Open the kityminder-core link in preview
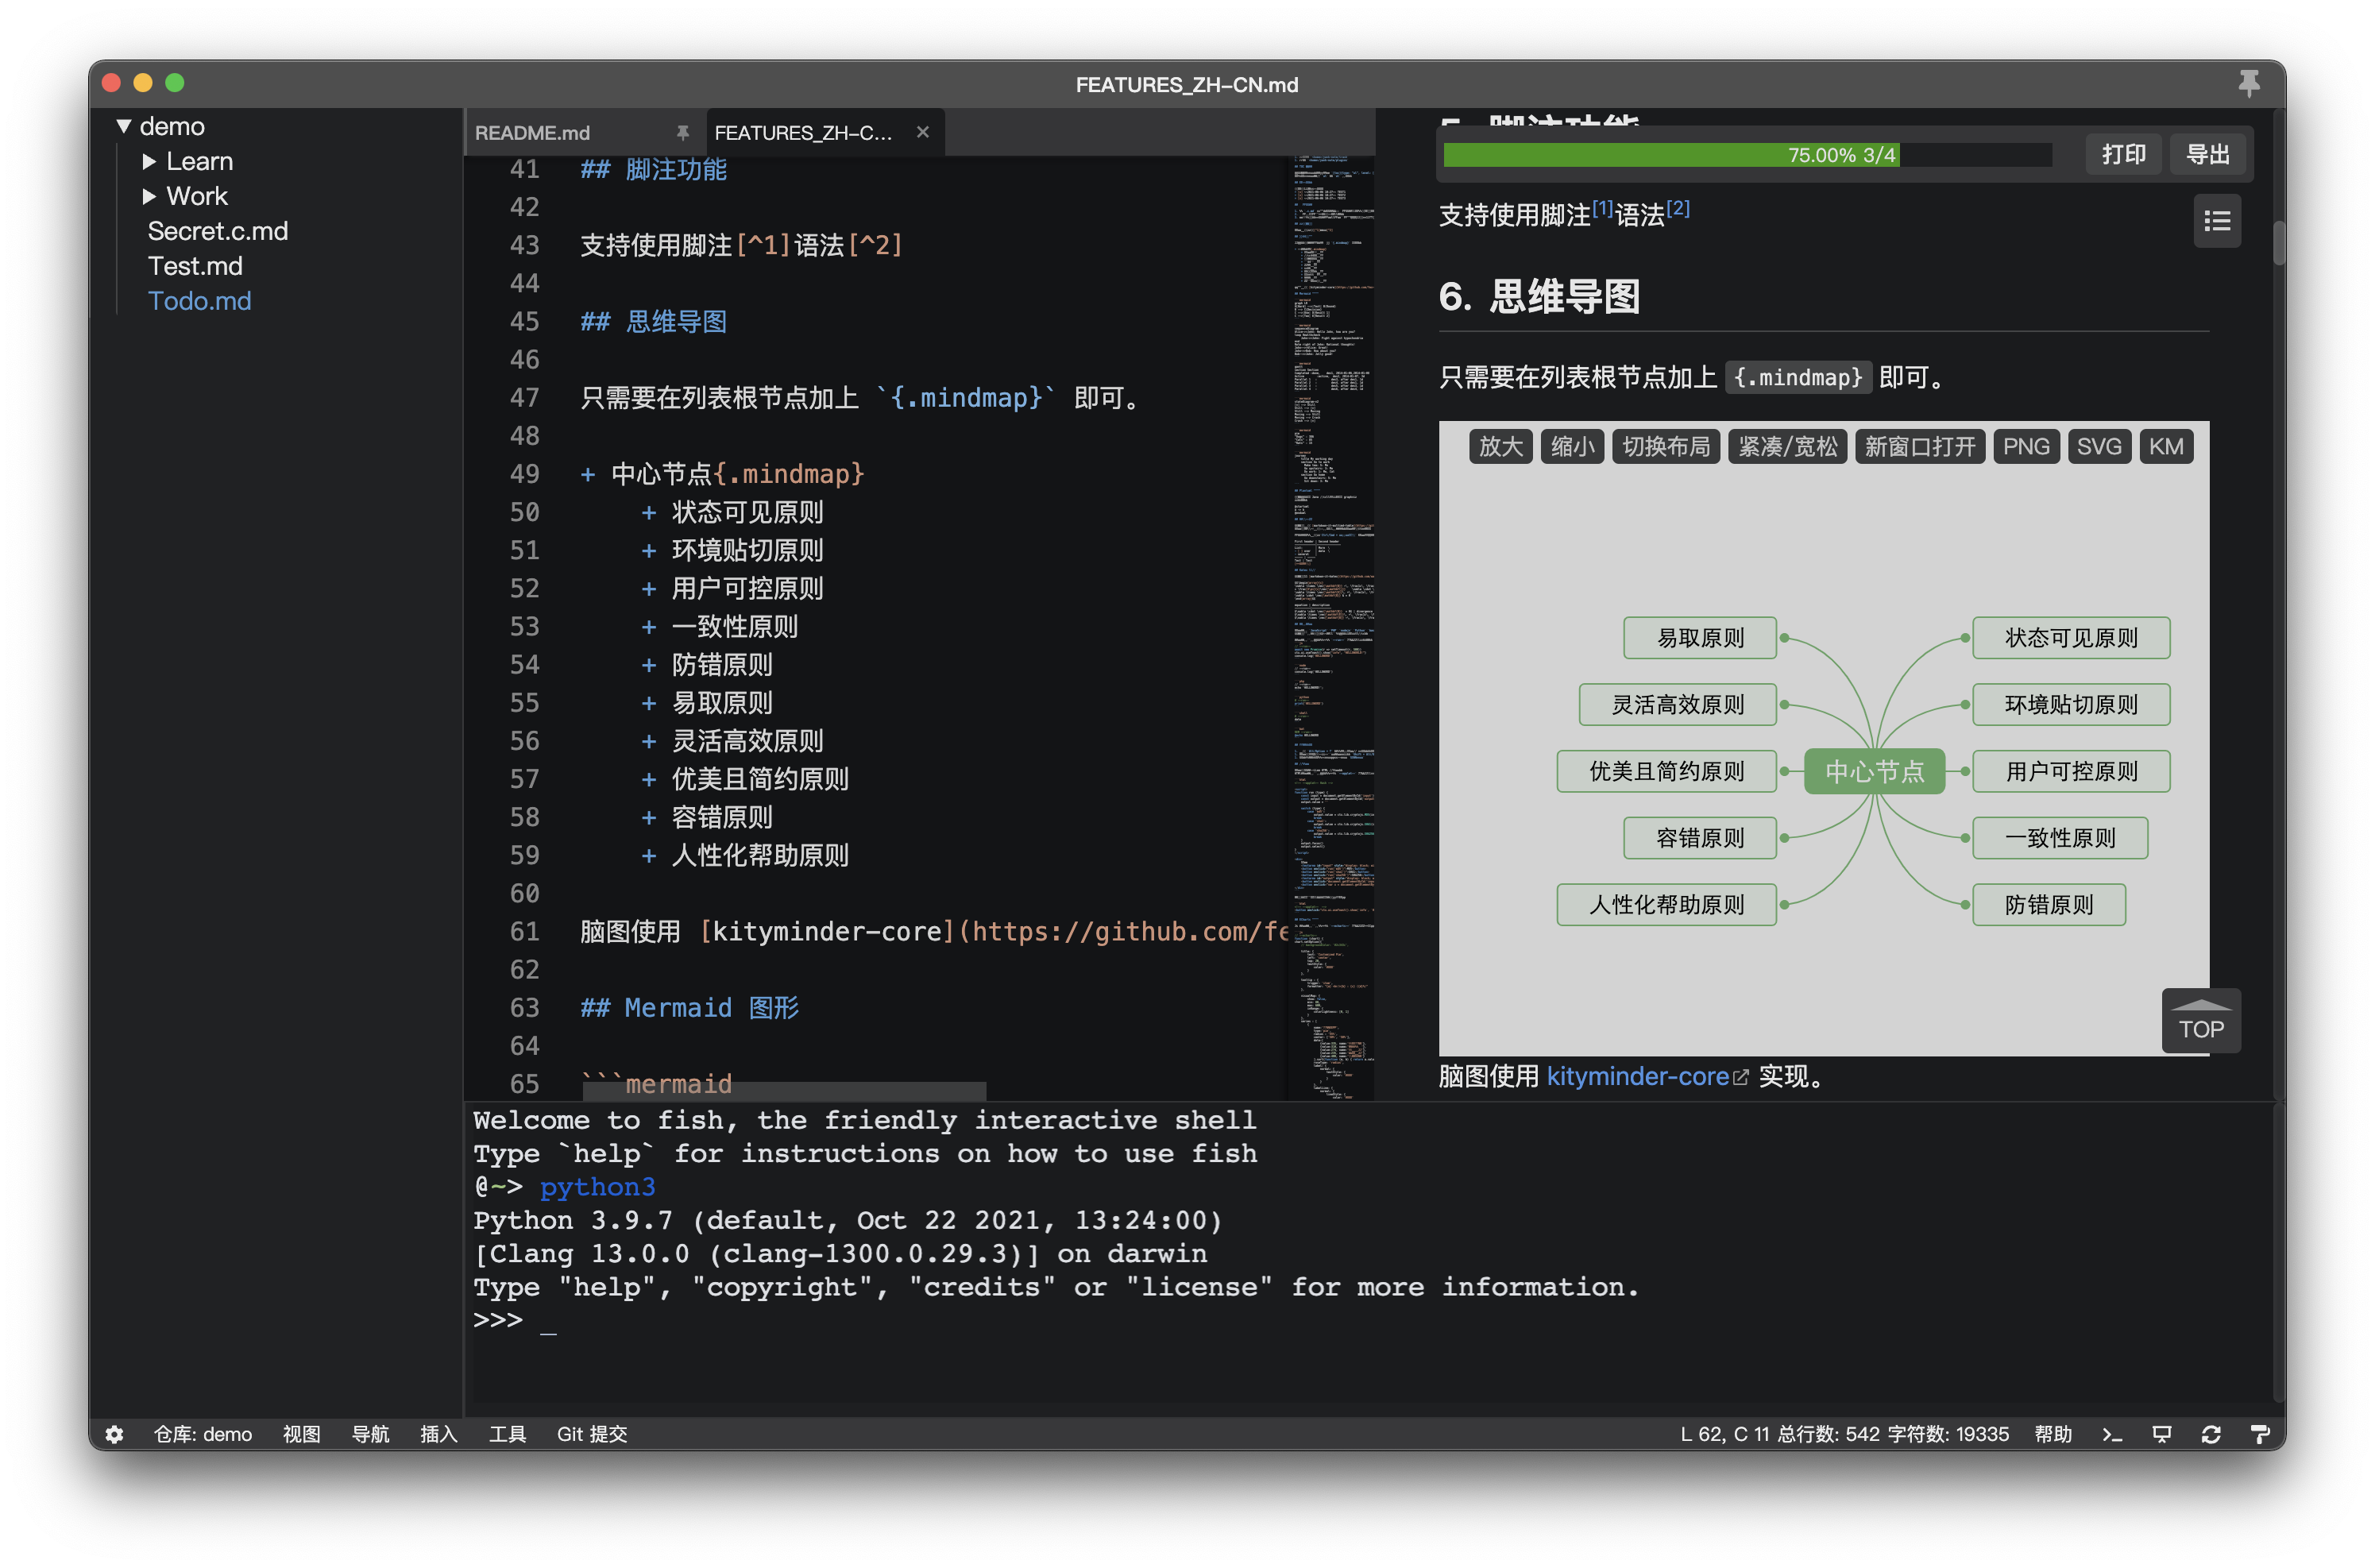 [1637, 1076]
